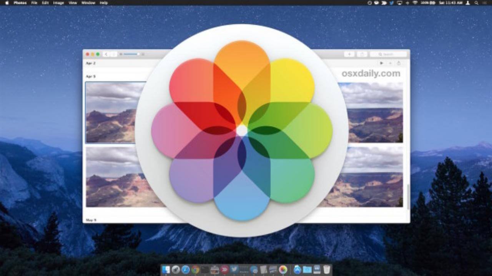This screenshot has height=276, width=492.
Task: Click the May 9 date heading
Action: pyautogui.click(x=91, y=220)
